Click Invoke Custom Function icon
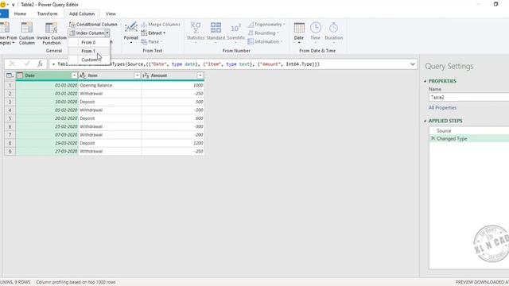509x286 pixels. [x=51, y=29]
